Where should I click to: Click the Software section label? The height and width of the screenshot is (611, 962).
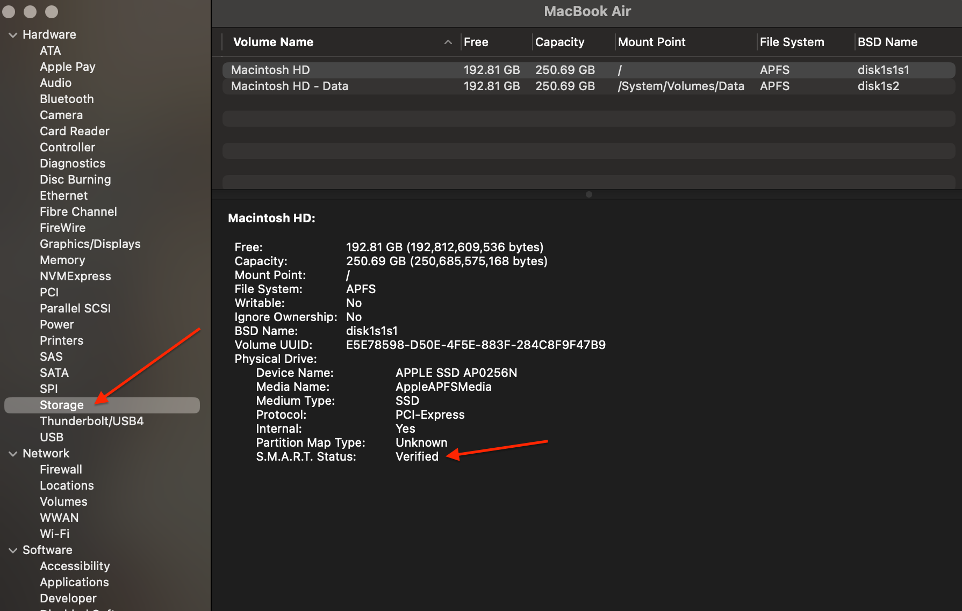[x=47, y=550]
